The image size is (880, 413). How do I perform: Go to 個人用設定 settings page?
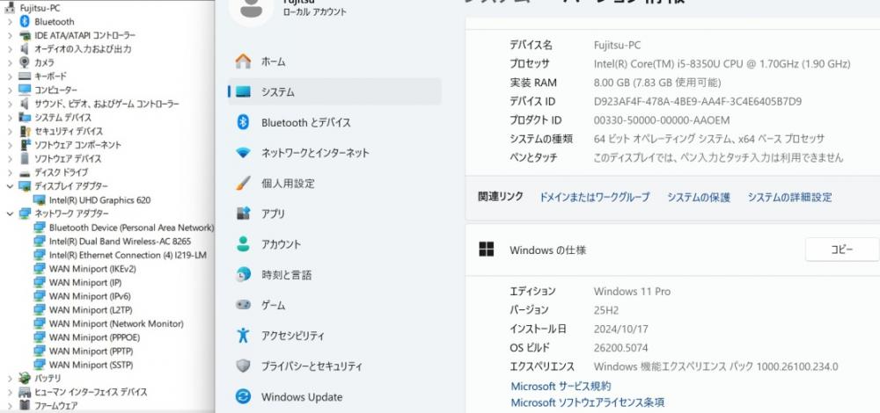pyautogui.click(x=335, y=184)
